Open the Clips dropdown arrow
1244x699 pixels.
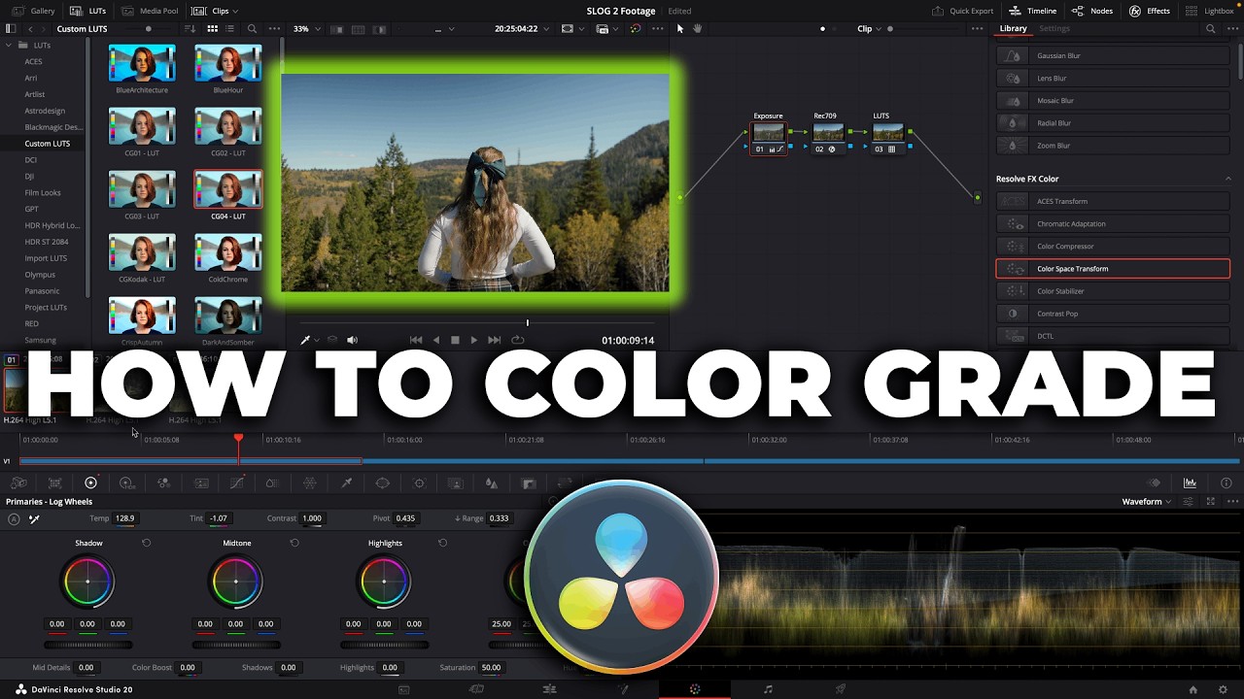pos(235,11)
